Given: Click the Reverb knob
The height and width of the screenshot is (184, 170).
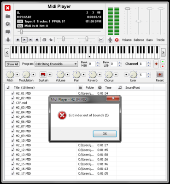Looking at the screenshot, I should tap(93, 75).
